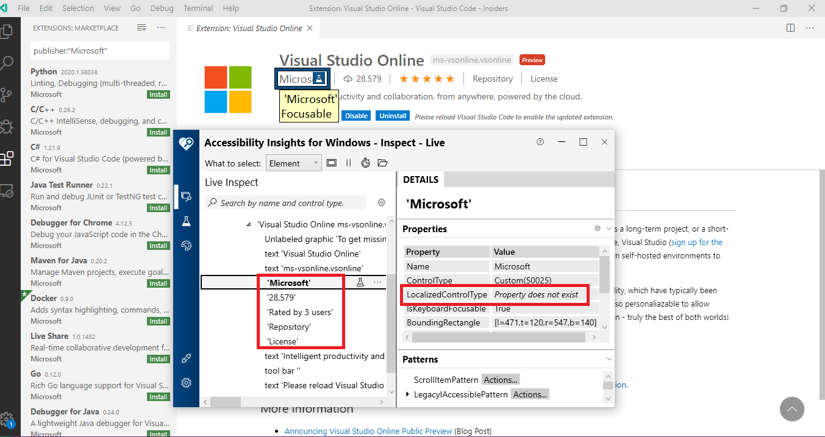
Task: Open Accessibility Insights settings gear
Action: (186, 382)
